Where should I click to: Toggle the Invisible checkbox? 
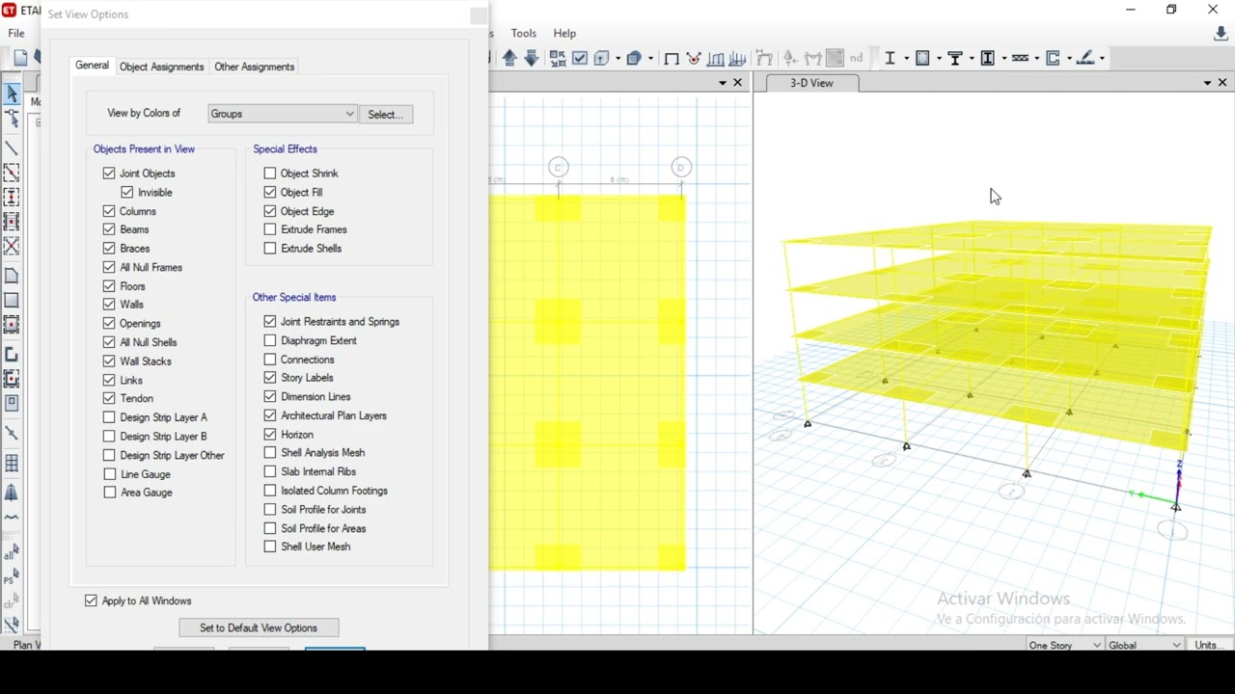coord(127,193)
